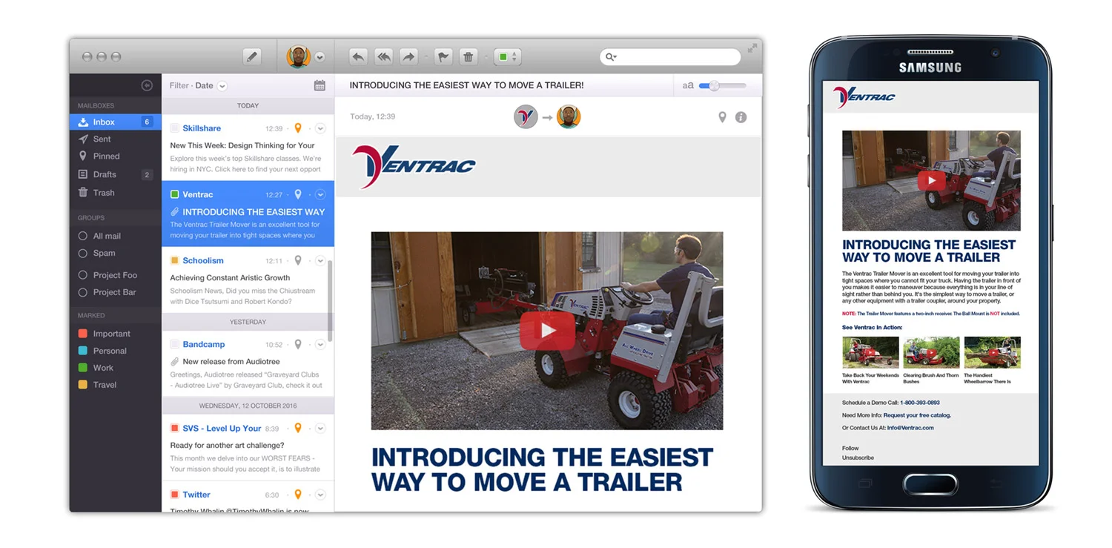Expand the Schoolism email options chevron
Viewport: 1112px width, 548px height.
coord(320,260)
